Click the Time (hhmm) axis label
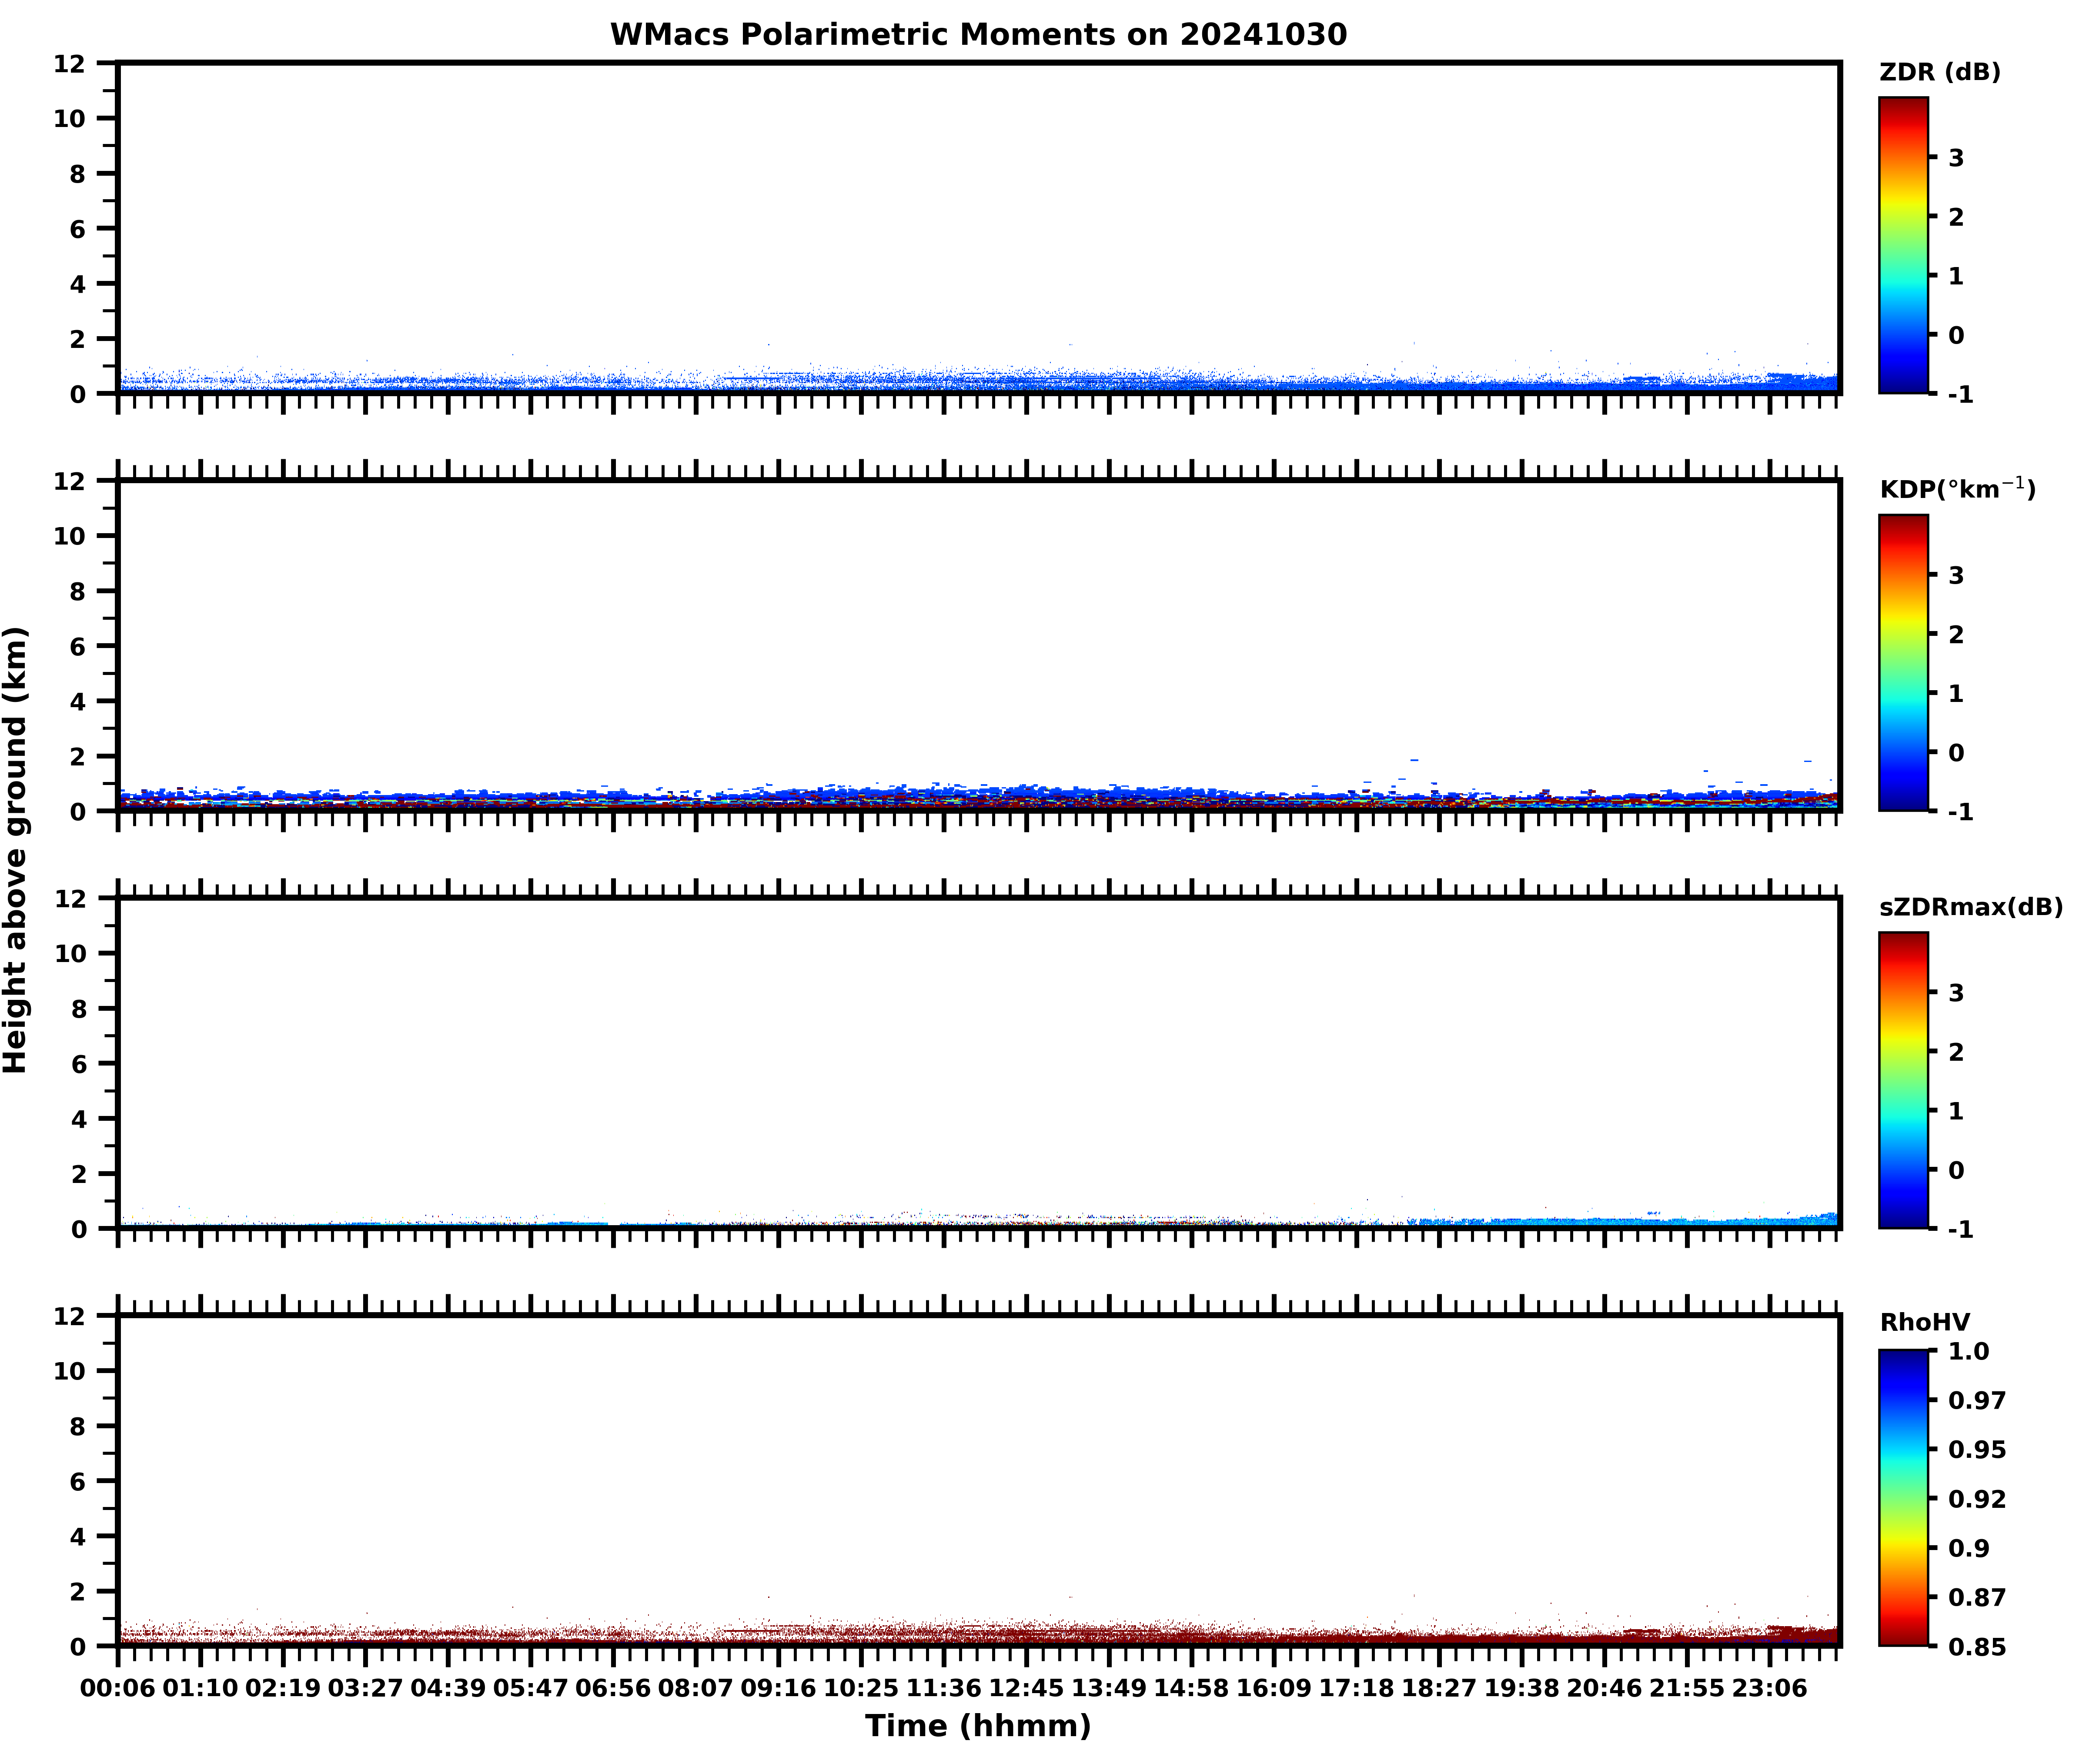Viewport: 2086px width, 1764px height. pyautogui.click(x=978, y=1726)
